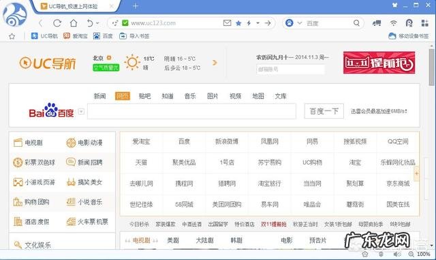Switch to the 韩剧 video tab
This screenshot has width=436, height=260.
point(236,240)
